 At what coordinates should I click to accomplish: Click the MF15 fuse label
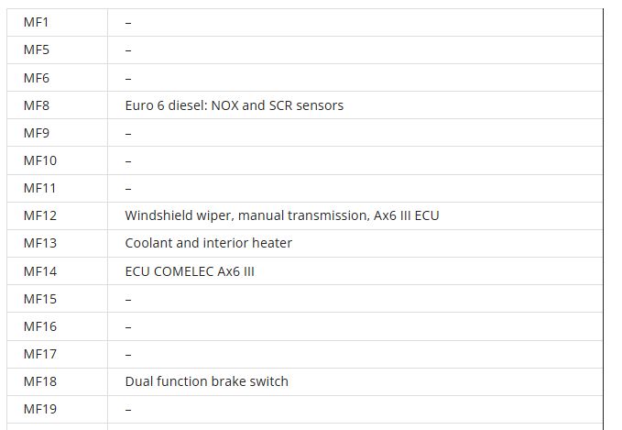tap(40, 298)
